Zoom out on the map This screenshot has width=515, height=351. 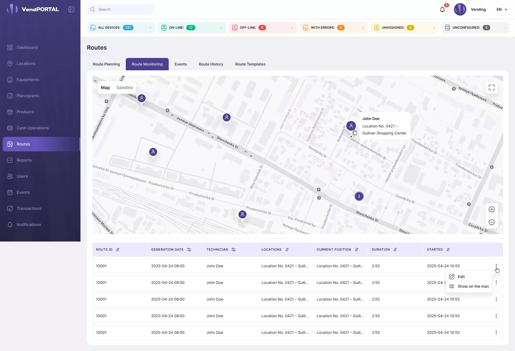491,222
